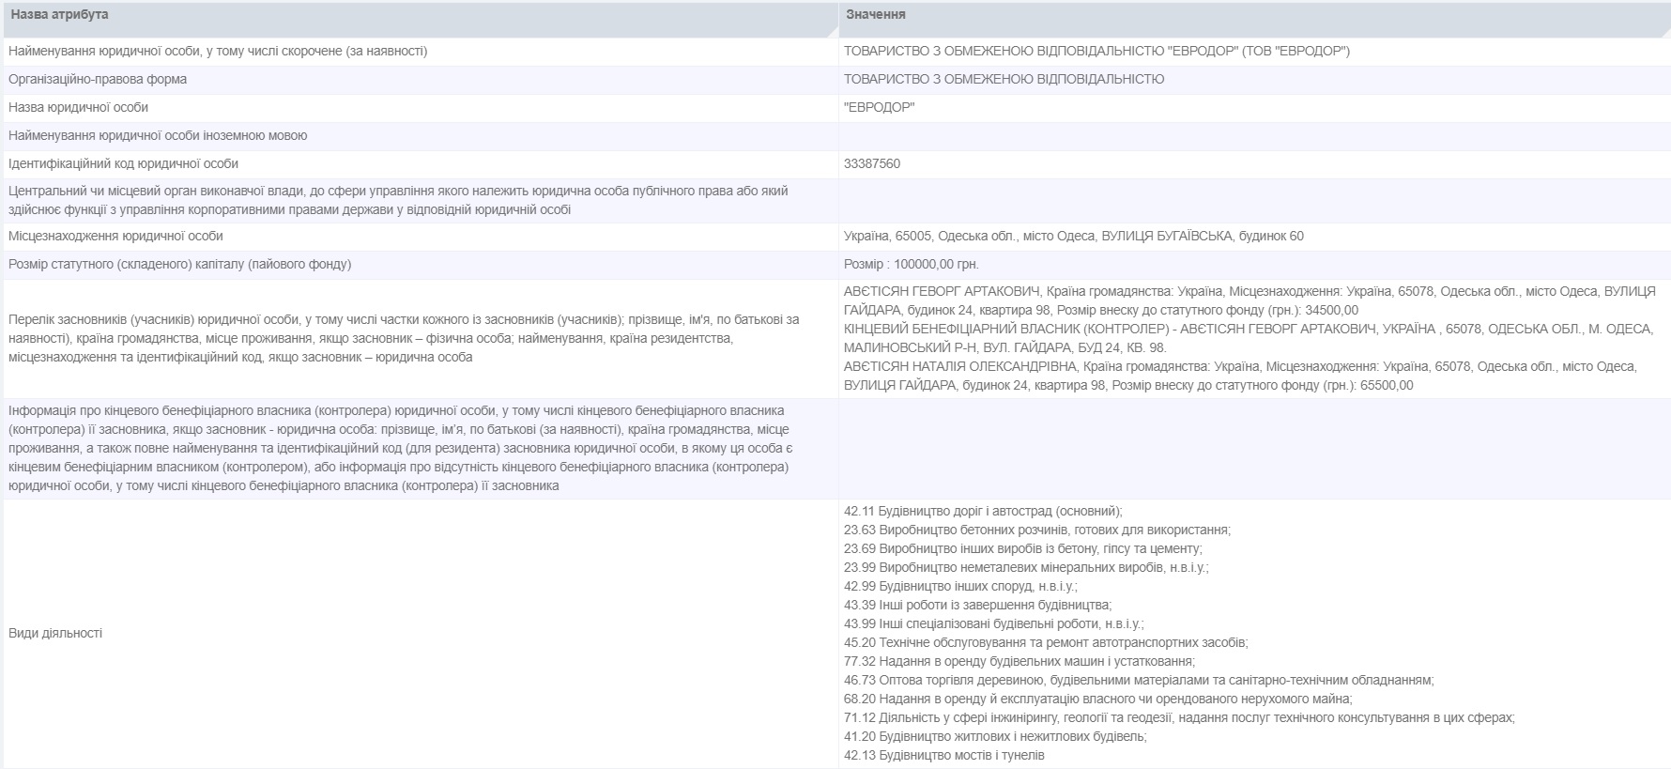Select activity 41.20 Будівництво житлових будівель
This screenshot has height=769, width=1671.
[x=995, y=737]
